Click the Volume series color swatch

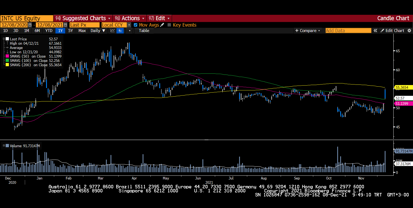tap(8, 146)
